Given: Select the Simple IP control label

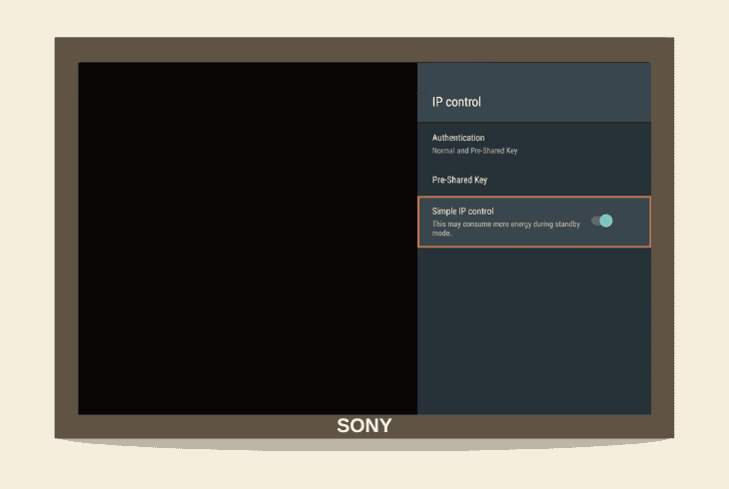Looking at the screenshot, I should pos(462,211).
